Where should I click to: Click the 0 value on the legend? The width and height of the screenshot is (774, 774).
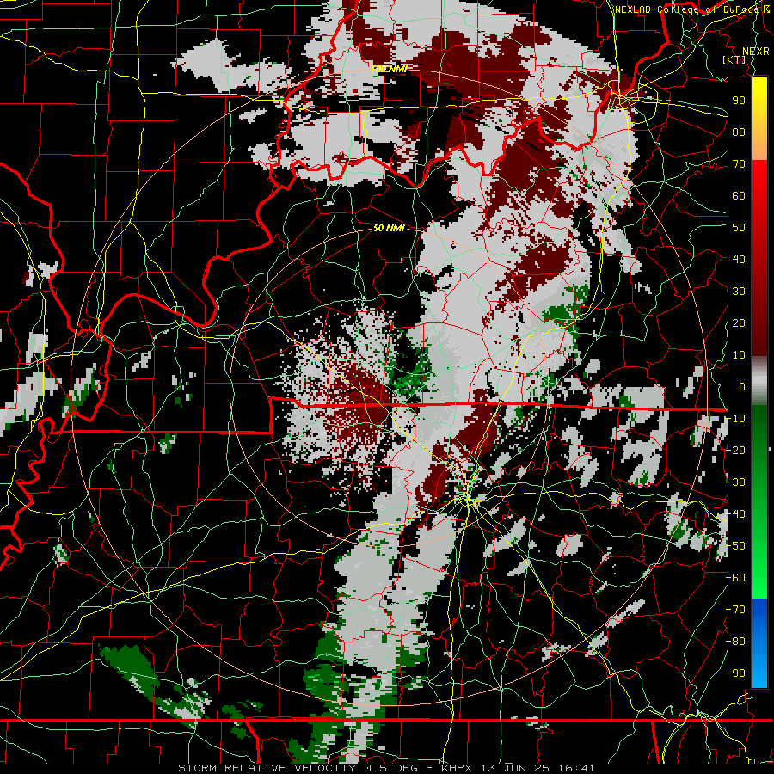(742, 386)
